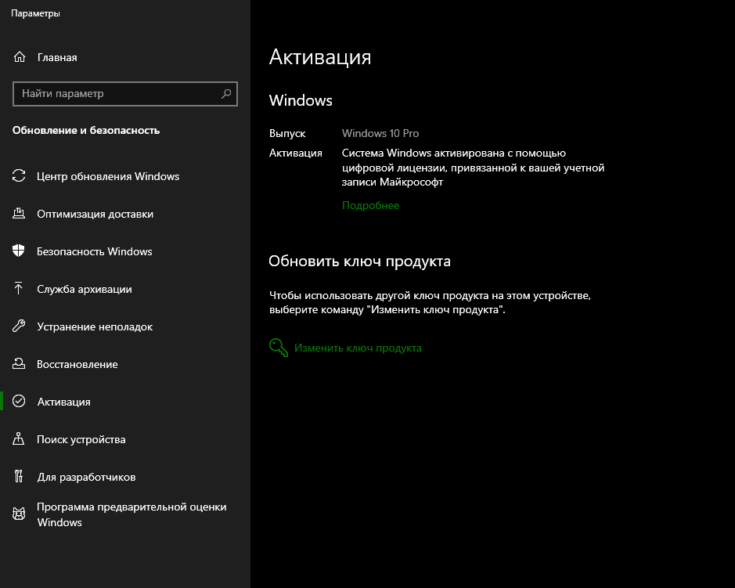Click the green product key icon
The image size is (735, 588).
coord(279,348)
